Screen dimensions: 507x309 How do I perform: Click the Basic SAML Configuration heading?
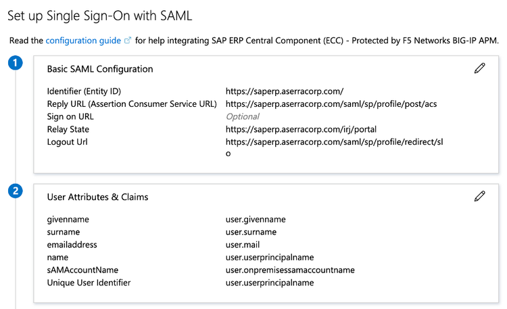100,69
